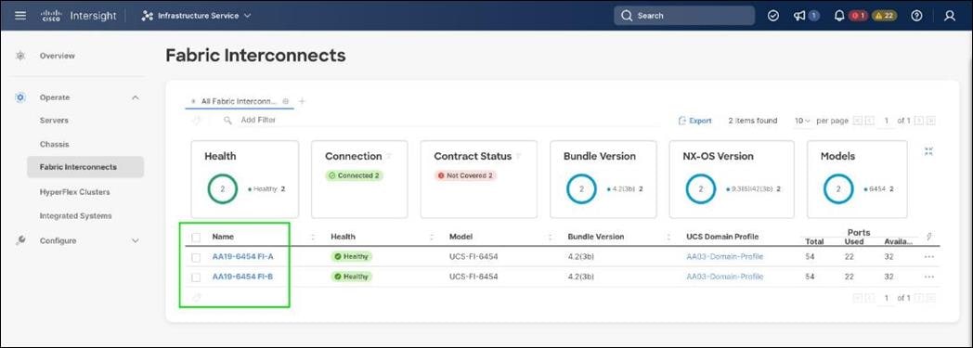Click the Connected 2 status badge
973x348 pixels.
355,175
